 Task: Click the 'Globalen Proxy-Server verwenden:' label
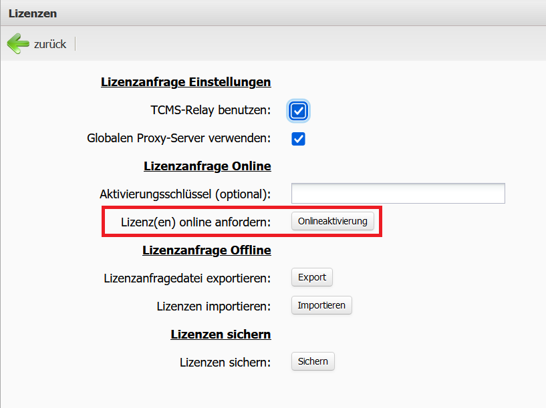[x=178, y=138]
